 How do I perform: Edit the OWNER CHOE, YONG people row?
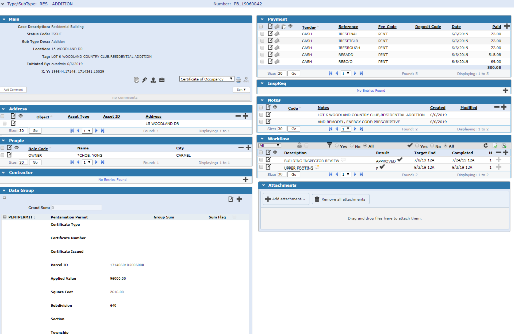tap(9, 155)
